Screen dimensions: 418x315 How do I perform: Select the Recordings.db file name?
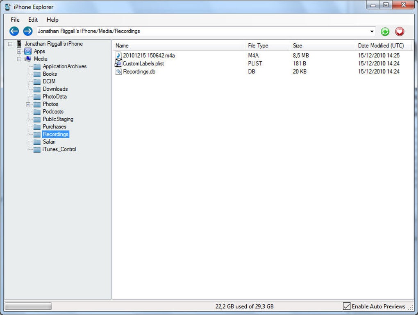click(x=139, y=71)
